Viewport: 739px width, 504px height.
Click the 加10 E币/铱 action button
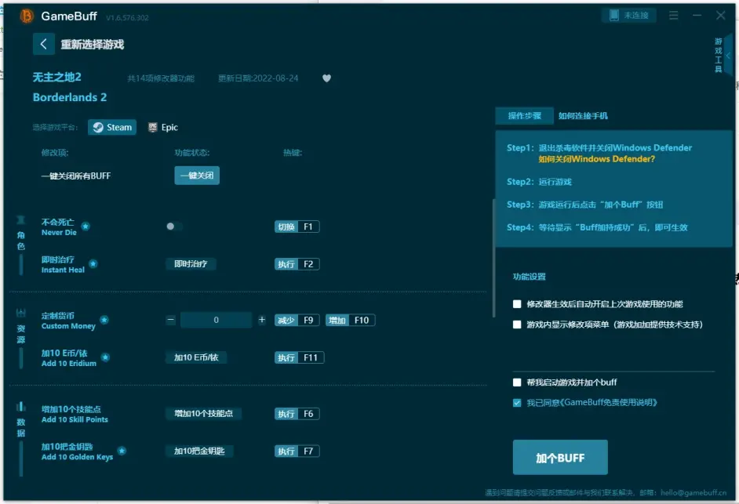[196, 357]
